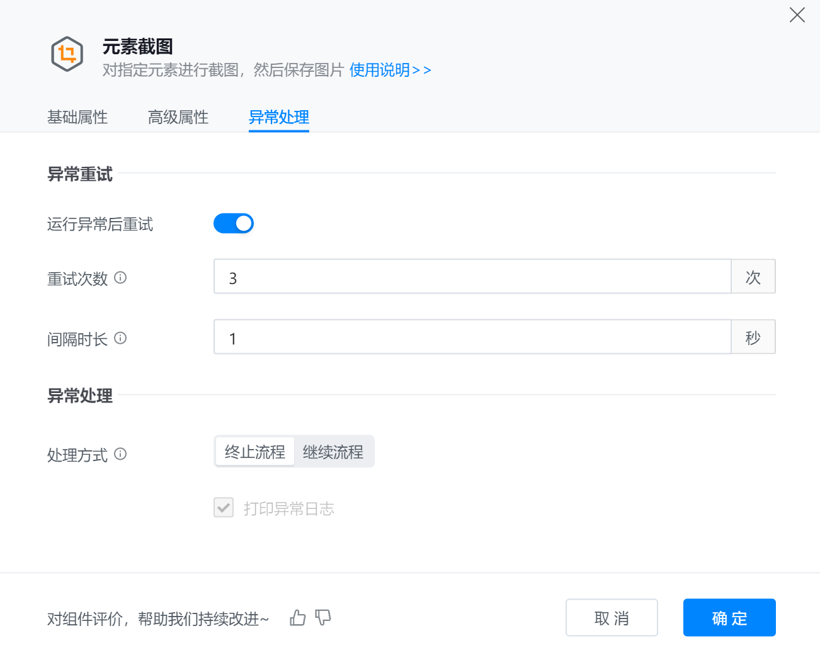Select the 继续流程 option
This screenshot has width=820, height=655.
coord(333,452)
